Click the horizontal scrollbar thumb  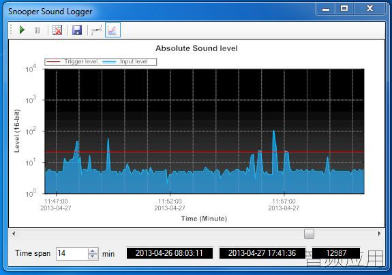(309, 234)
